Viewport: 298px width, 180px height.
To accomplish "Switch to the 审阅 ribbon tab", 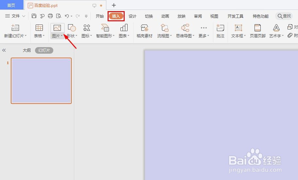I will [x=198, y=16].
